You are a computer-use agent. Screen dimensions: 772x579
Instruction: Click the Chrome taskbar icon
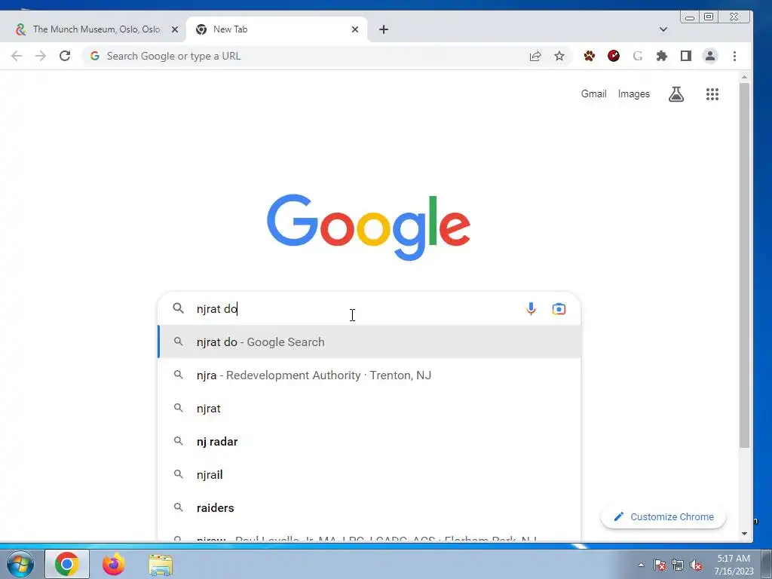tap(67, 564)
